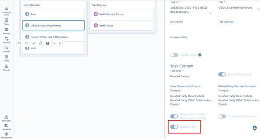Screen dimensions: 260x139
Task: Open the Reports chart icon
Action: [6, 67]
